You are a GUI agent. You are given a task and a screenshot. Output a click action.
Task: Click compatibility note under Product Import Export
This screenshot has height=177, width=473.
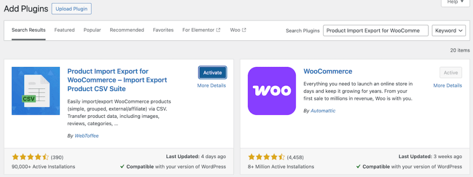pyautogui.click(x=173, y=166)
